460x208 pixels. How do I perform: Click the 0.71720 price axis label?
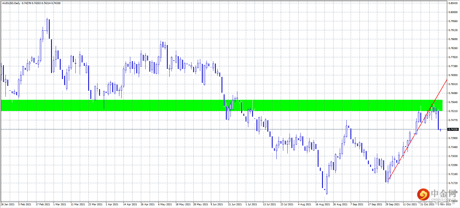pos(453,183)
